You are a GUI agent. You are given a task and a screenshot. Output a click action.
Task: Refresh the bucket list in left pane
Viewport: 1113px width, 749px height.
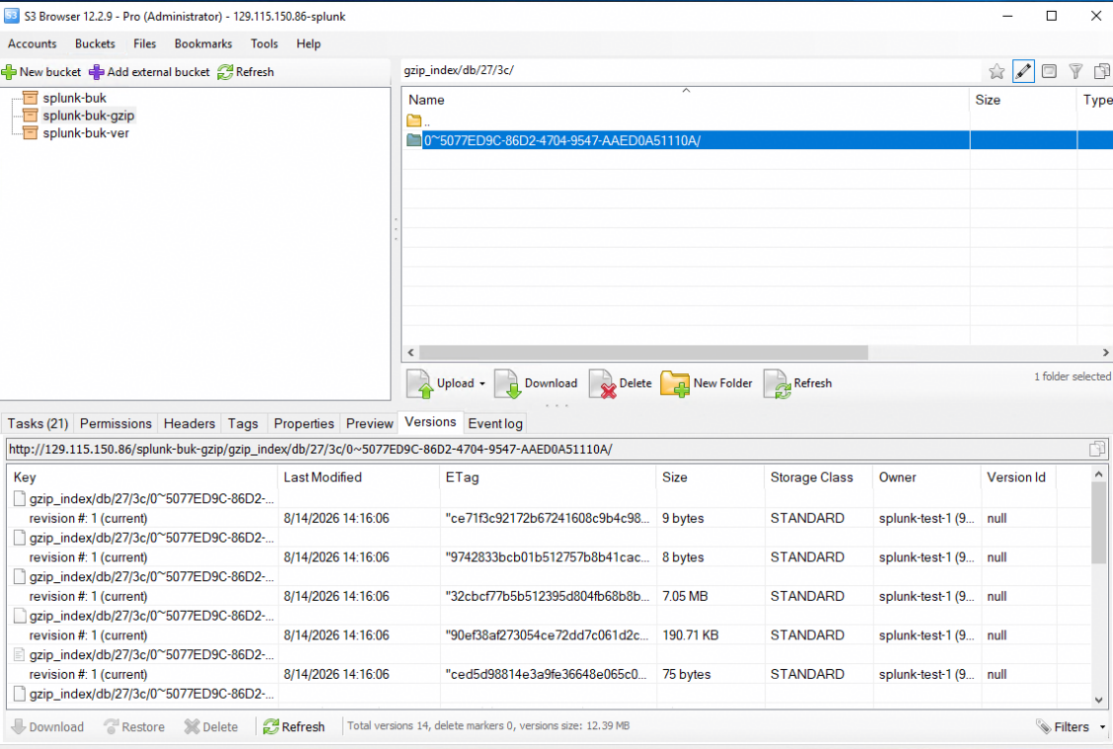coord(245,71)
